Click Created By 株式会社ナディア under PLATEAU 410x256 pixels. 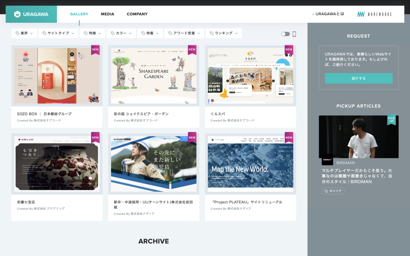click(x=231, y=209)
